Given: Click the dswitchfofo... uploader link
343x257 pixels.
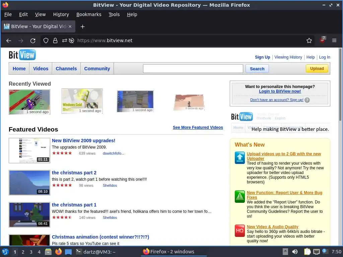Looking at the screenshot, I should [113, 153].
